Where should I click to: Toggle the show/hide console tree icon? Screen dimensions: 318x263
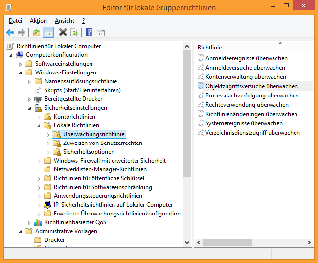(48, 33)
